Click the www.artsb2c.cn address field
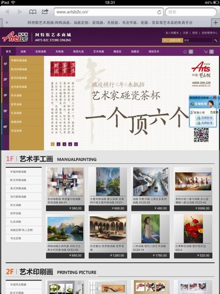The height and width of the screenshot is (294, 220). point(109,12)
